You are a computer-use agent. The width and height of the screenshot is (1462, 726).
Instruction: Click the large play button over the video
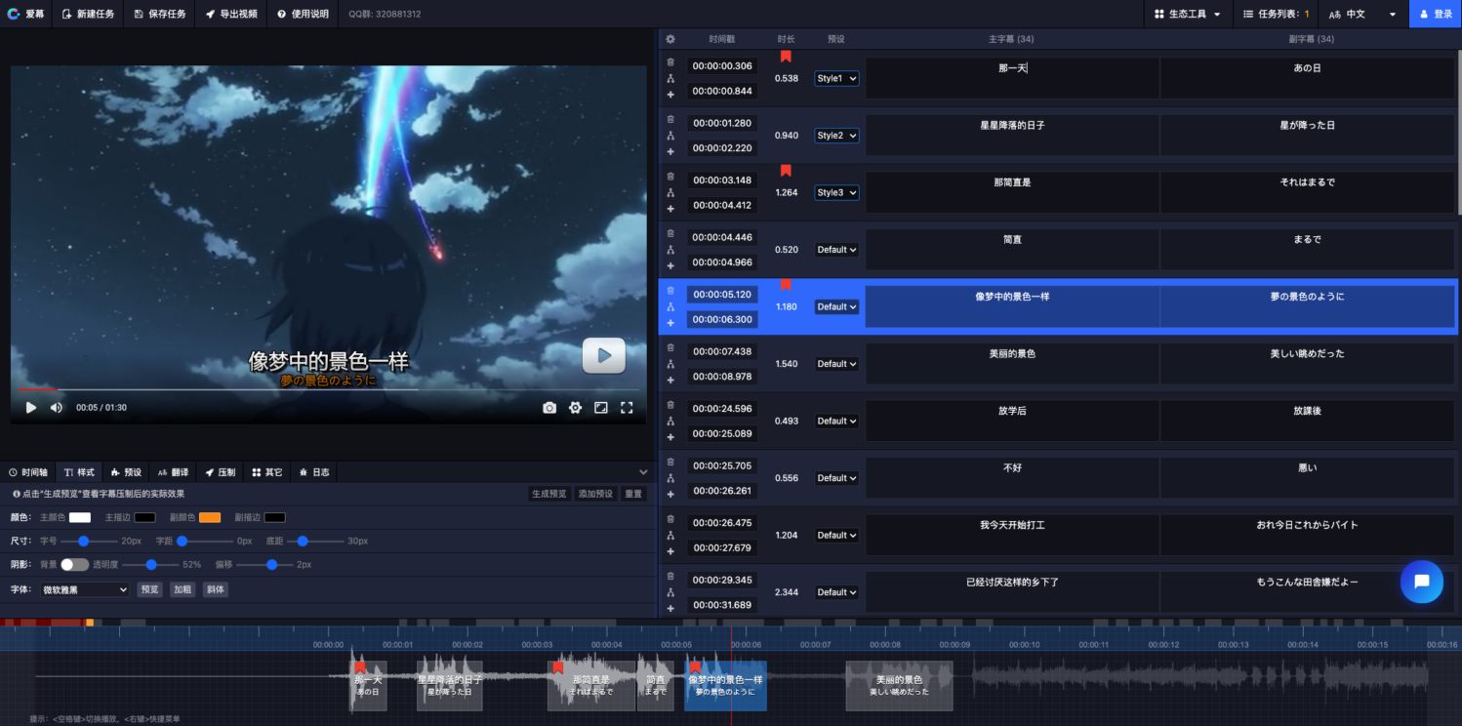tap(603, 355)
